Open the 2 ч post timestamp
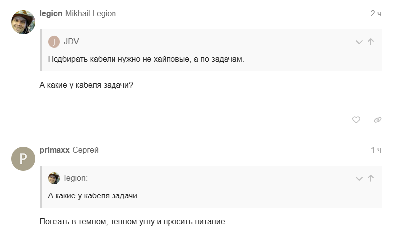 point(376,14)
